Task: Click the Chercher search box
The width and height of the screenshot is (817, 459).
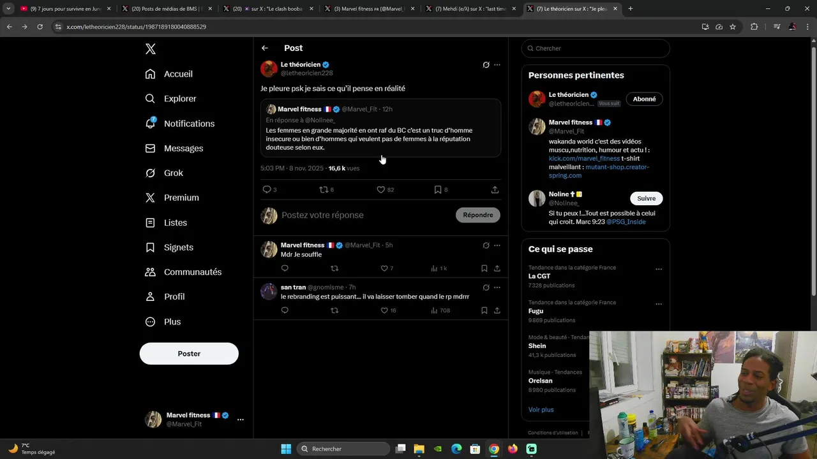Action: 596,48
